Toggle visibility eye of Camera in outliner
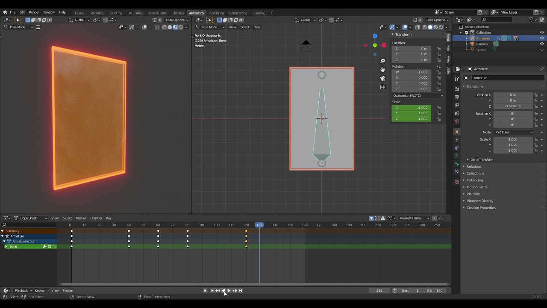The width and height of the screenshot is (547, 308). click(542, 44)
